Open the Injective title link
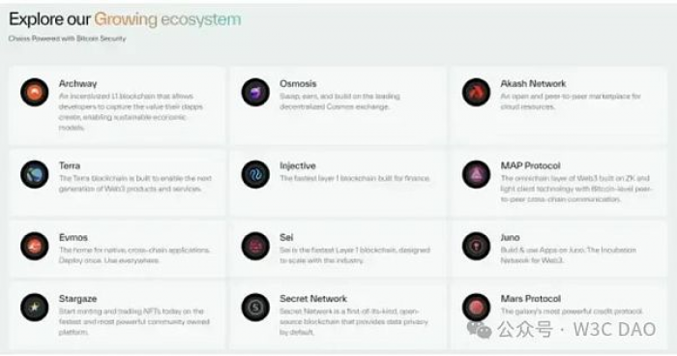Viewport: 677px width, 356px height. click(298, 165)
